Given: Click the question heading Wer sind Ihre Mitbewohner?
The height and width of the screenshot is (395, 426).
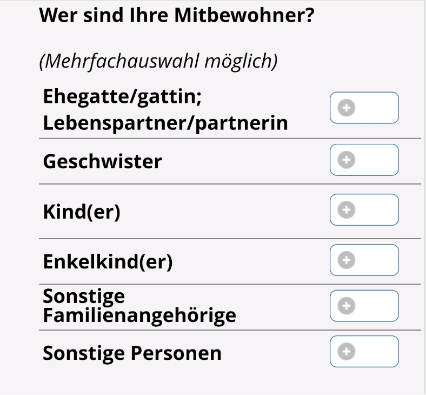Looking at the screenshot, I should click(x=177, y=15).
